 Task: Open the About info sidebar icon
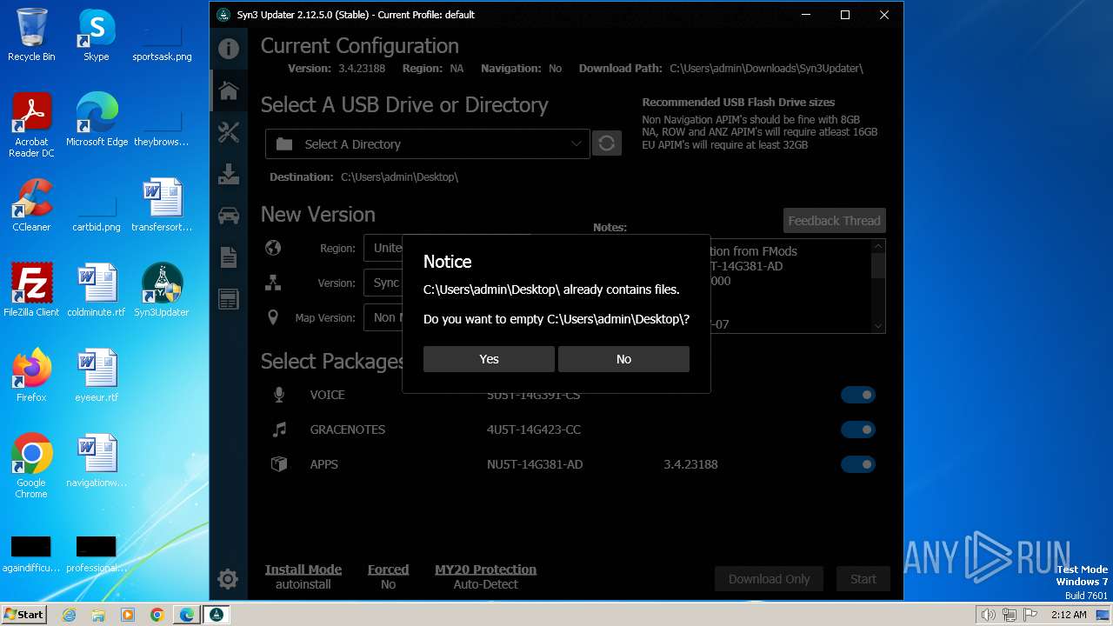click(x=228, y=49)
